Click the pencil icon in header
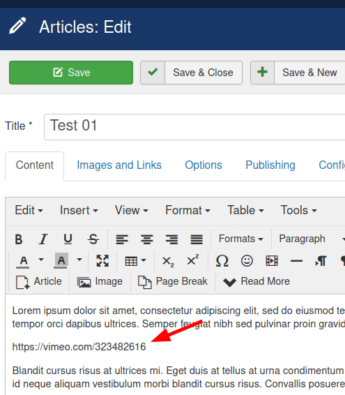Screen dimensions: 345x395 click(x=17, y=25)
